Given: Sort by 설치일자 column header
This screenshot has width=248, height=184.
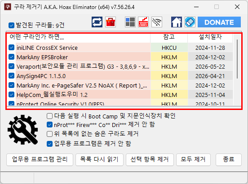Looking at the screenshot, I should click(210, 37).
